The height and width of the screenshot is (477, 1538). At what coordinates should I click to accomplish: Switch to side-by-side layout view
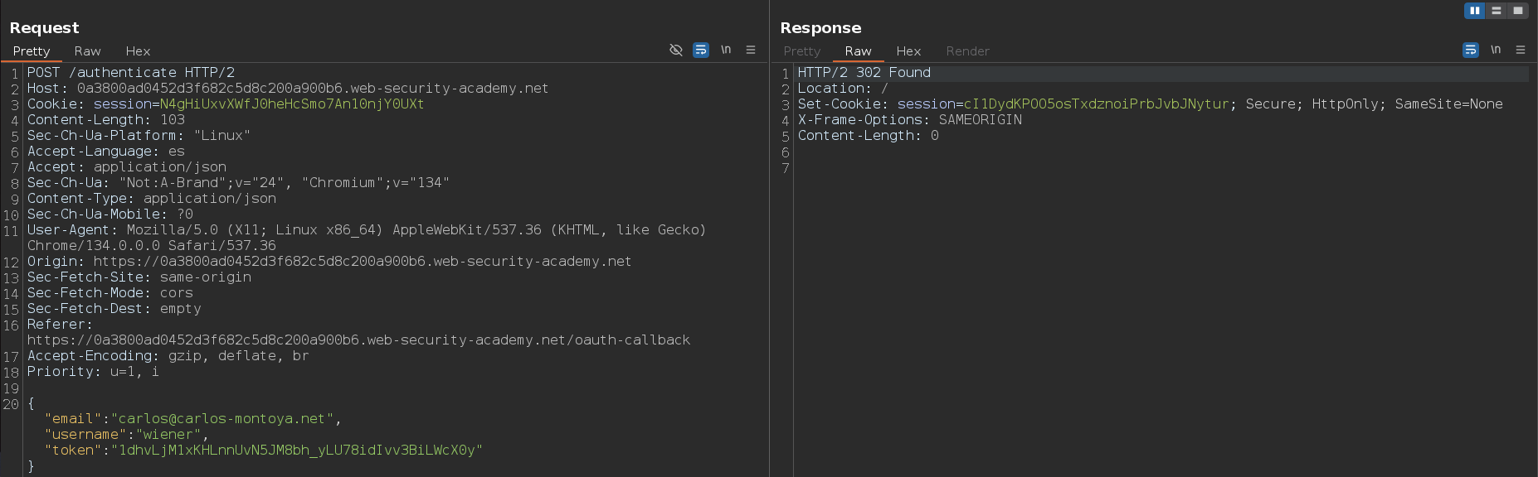tap(1474, 11)
